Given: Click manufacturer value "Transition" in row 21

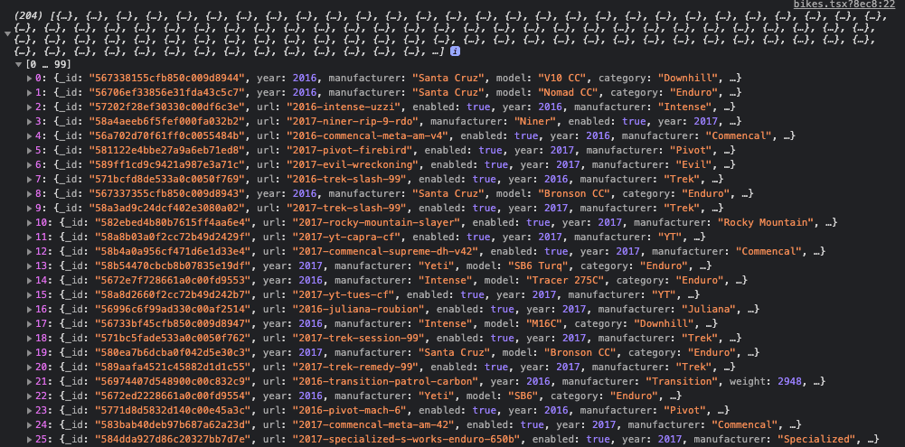Looking at the screenshot, I should tap(681, 381).
